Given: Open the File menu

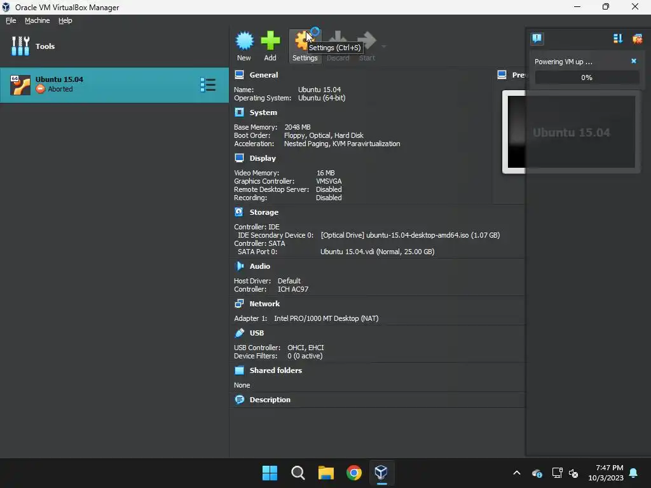Looking at the screenshot, I should tap(11, 20).
